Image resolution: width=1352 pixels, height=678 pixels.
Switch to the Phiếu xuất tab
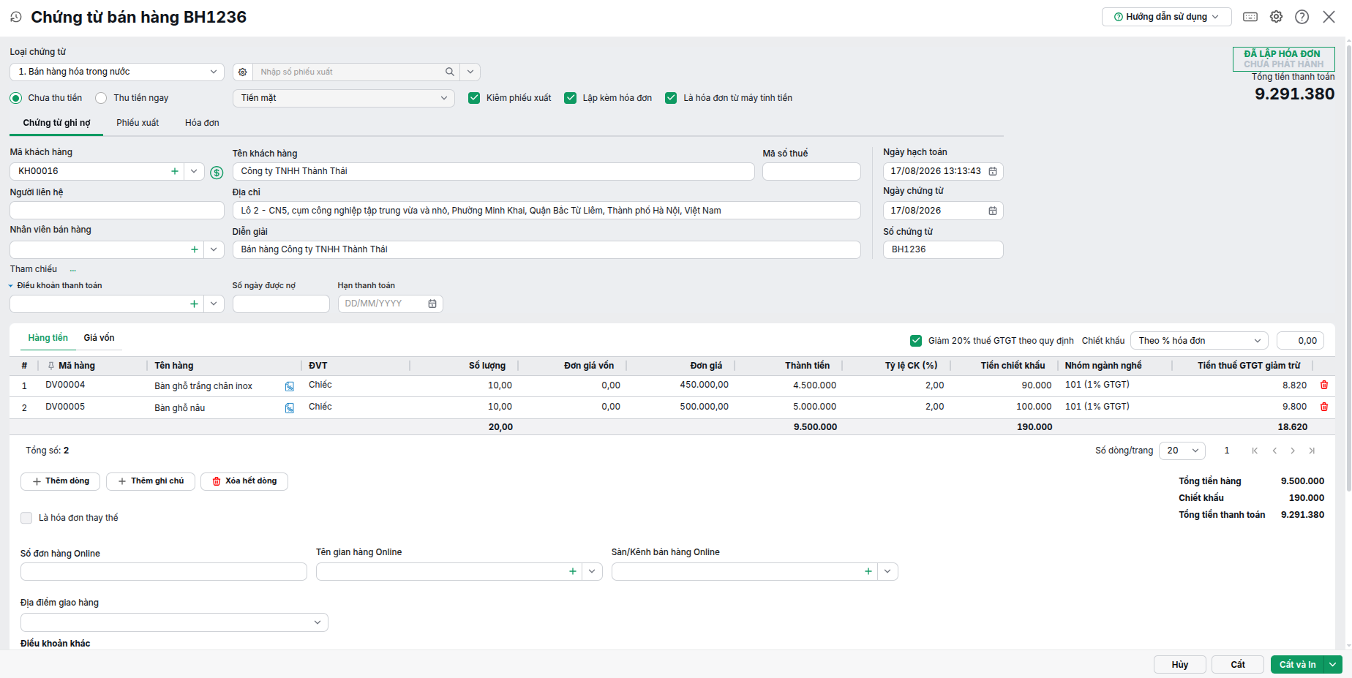point(138,123)
